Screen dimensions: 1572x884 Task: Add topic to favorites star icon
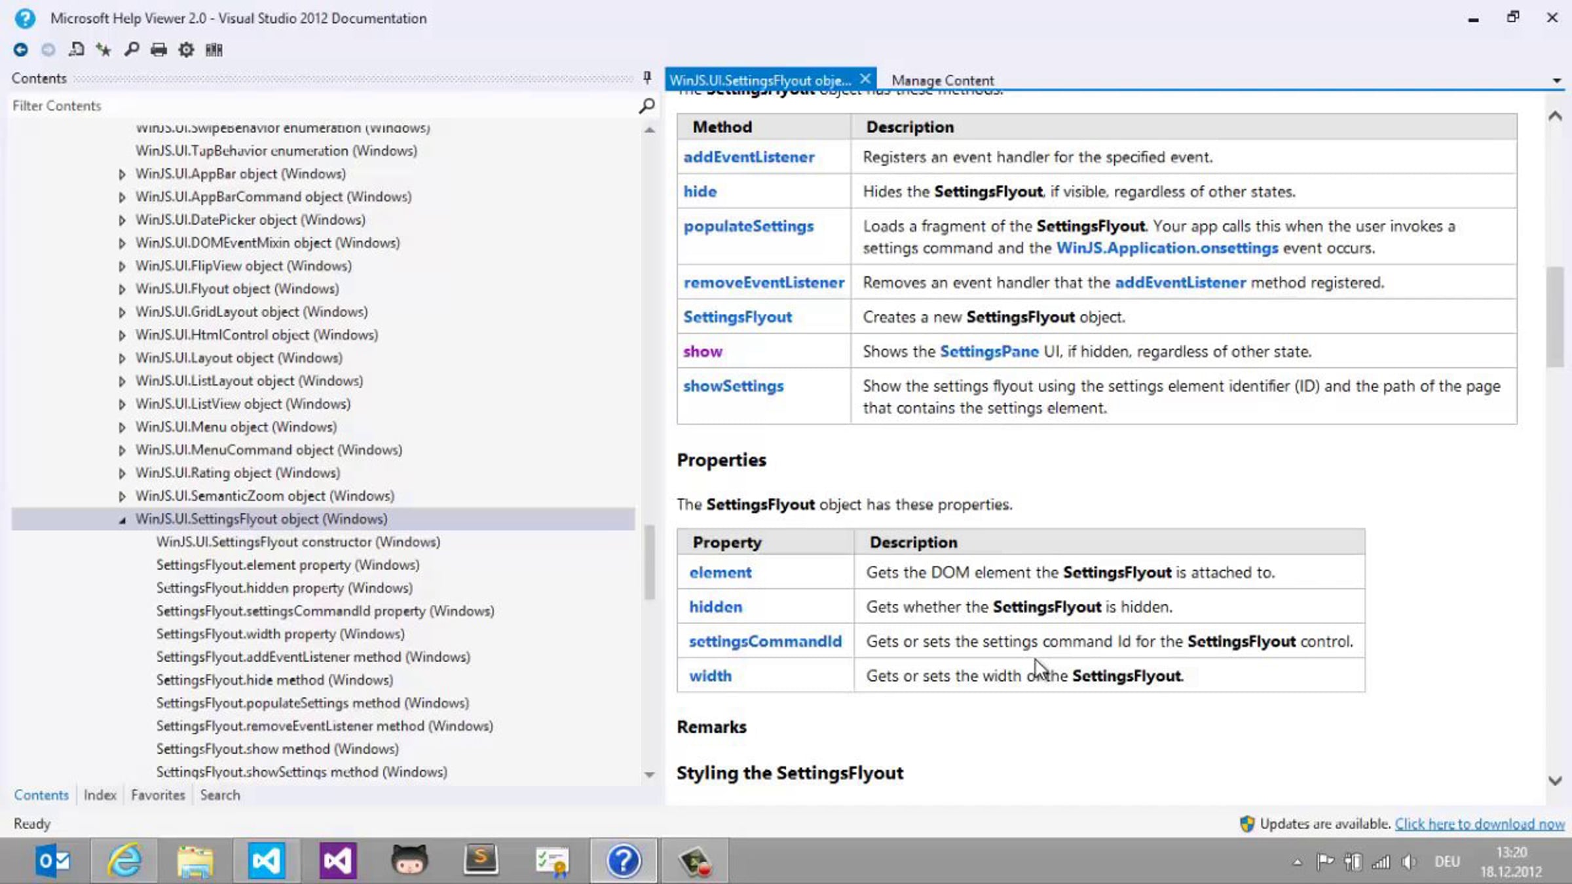click(103, 50)
